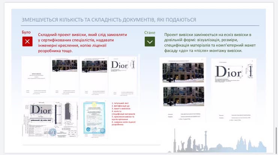Open the second document thumbnail with building photo
This screenshot has height=155, width=278.
(x=64, y=76)
